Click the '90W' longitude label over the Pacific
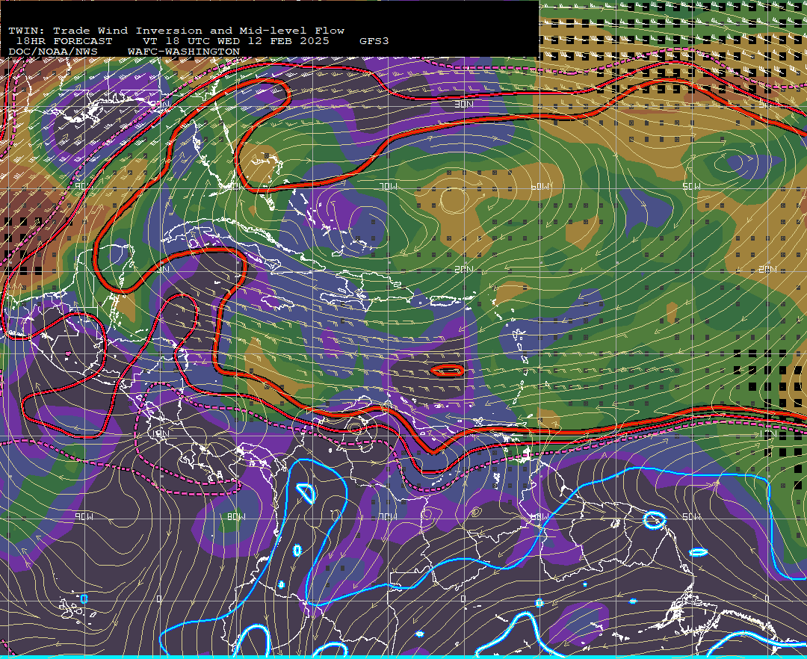 (x=84, y=516)
